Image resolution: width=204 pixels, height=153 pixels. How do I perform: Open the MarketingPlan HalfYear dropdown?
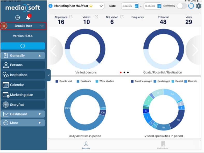tap(101, 6)
